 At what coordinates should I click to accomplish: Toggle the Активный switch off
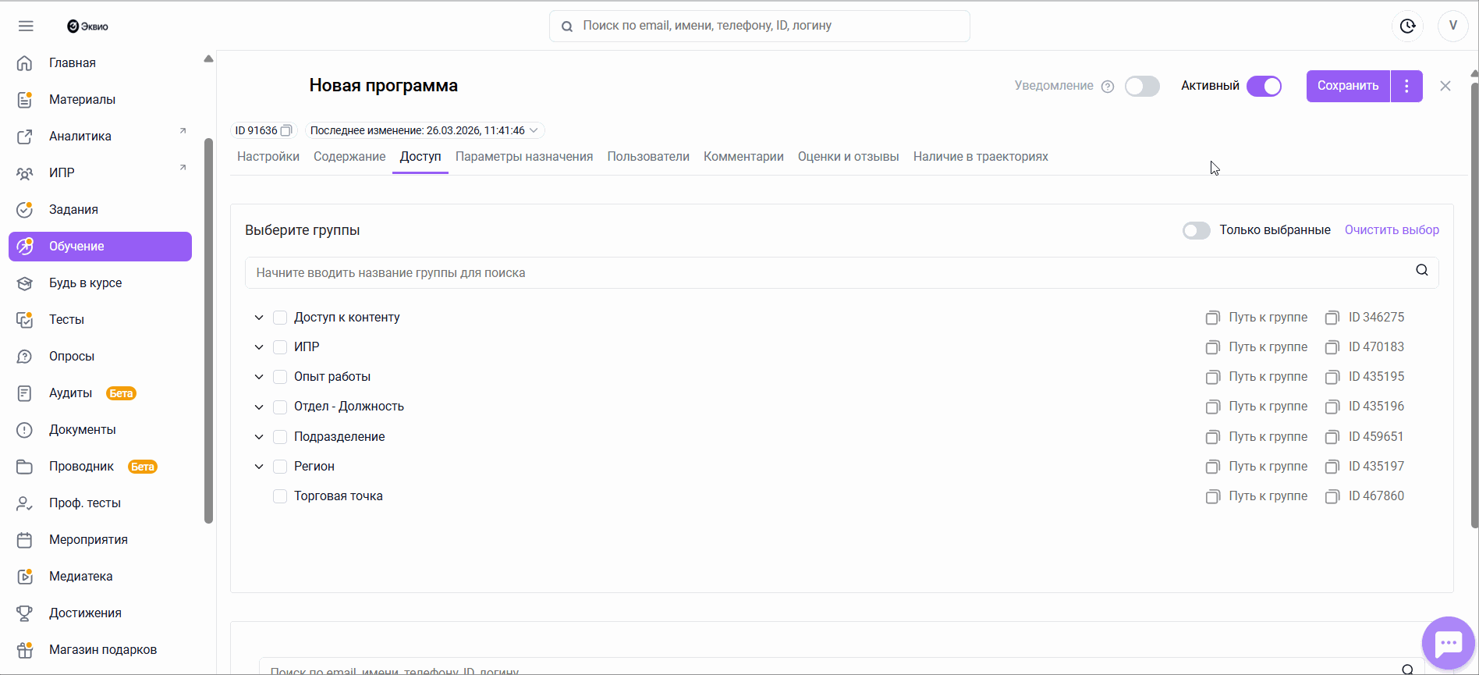[x=1264, y=86]
